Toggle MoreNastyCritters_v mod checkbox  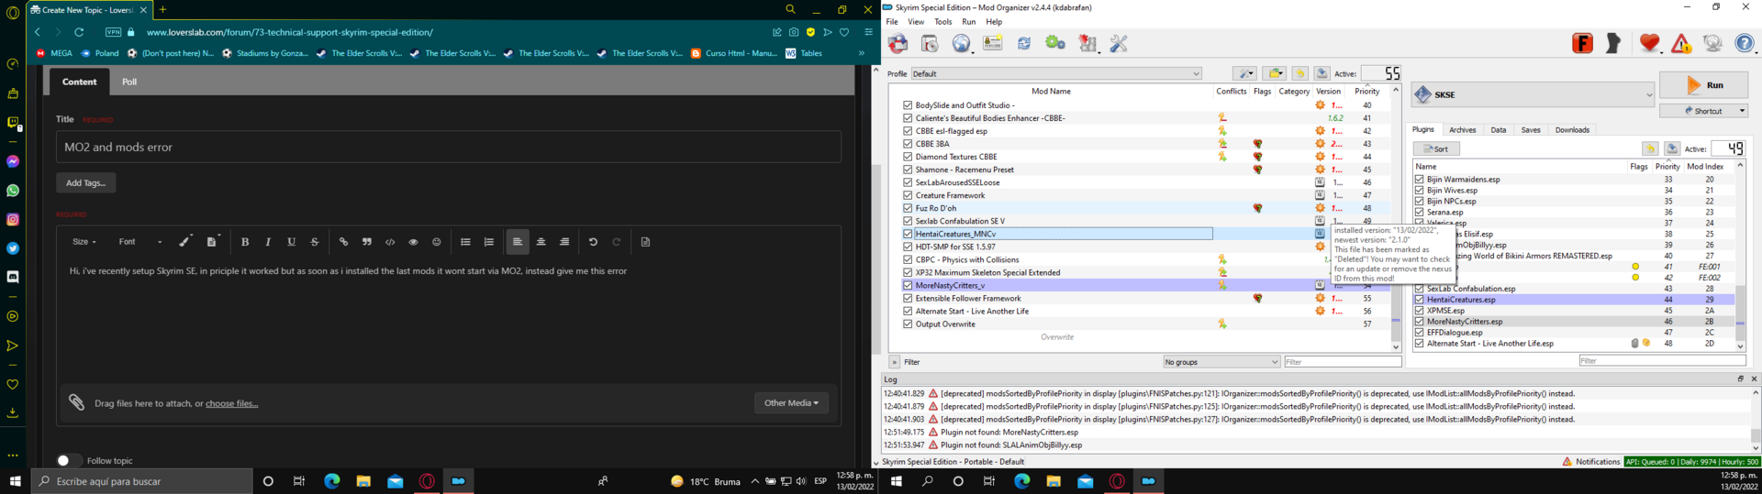coord(908,285)
